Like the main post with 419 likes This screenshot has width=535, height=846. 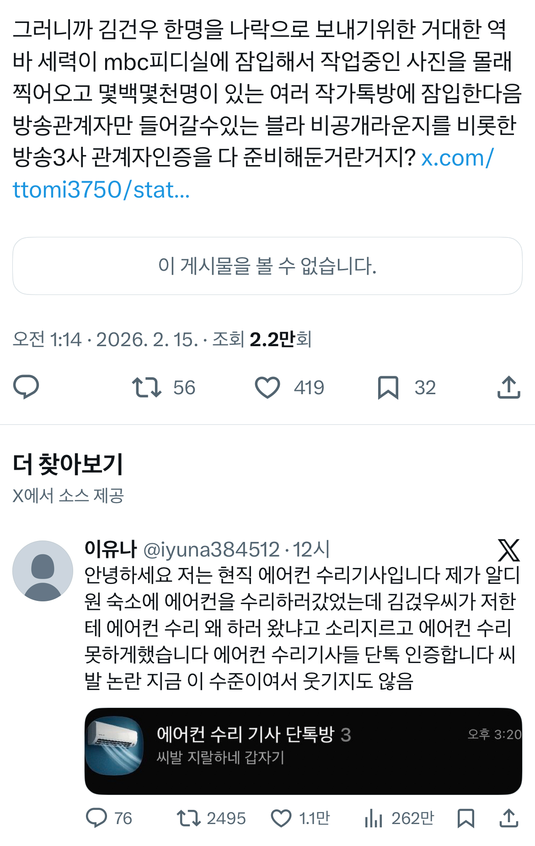pos(267,387)
